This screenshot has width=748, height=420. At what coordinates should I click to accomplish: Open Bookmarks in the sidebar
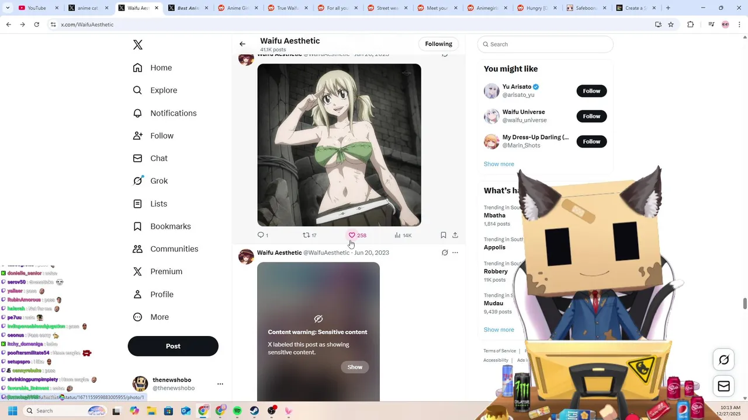click(x=162, y=226)
